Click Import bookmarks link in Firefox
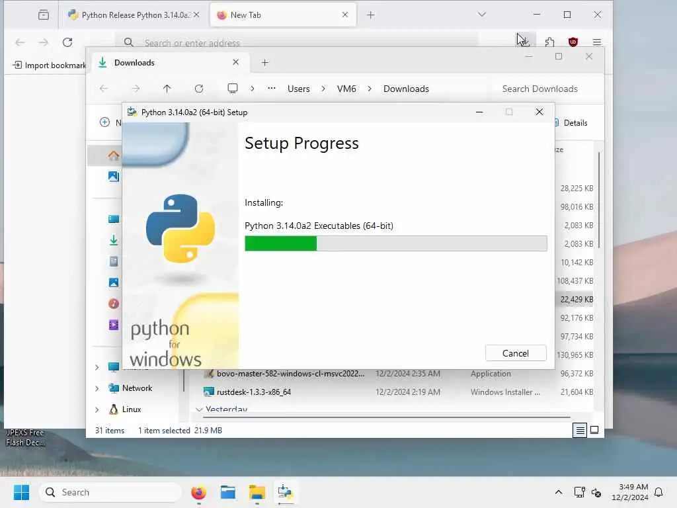Viewport: 677px width, 508px height. coord(49,65)
